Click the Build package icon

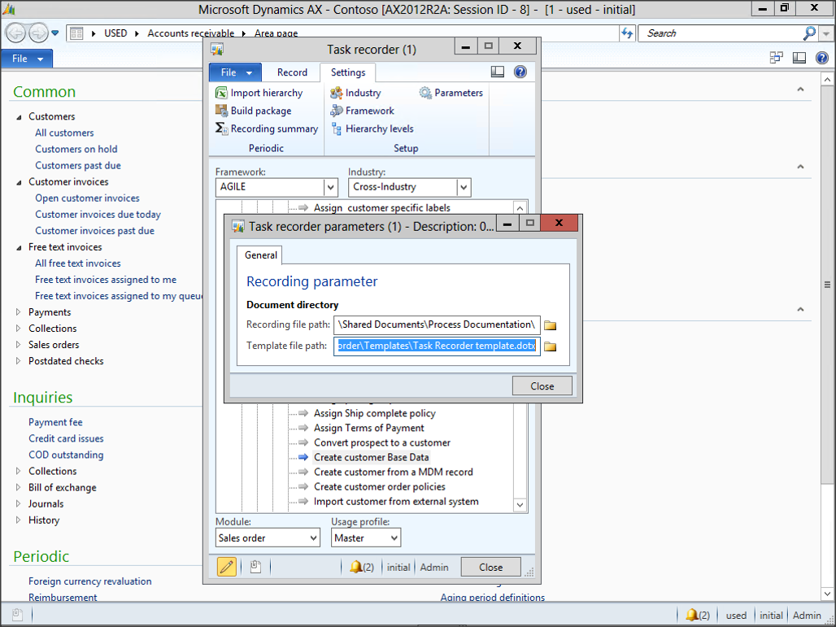[221, 111]
